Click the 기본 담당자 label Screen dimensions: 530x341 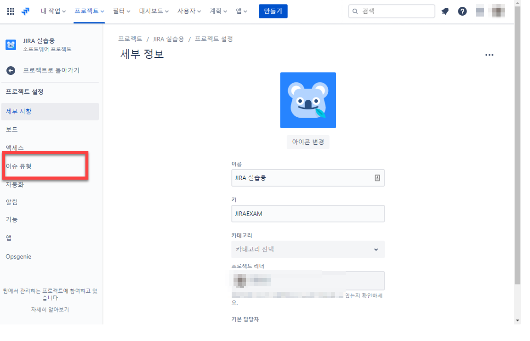[245, 319]
